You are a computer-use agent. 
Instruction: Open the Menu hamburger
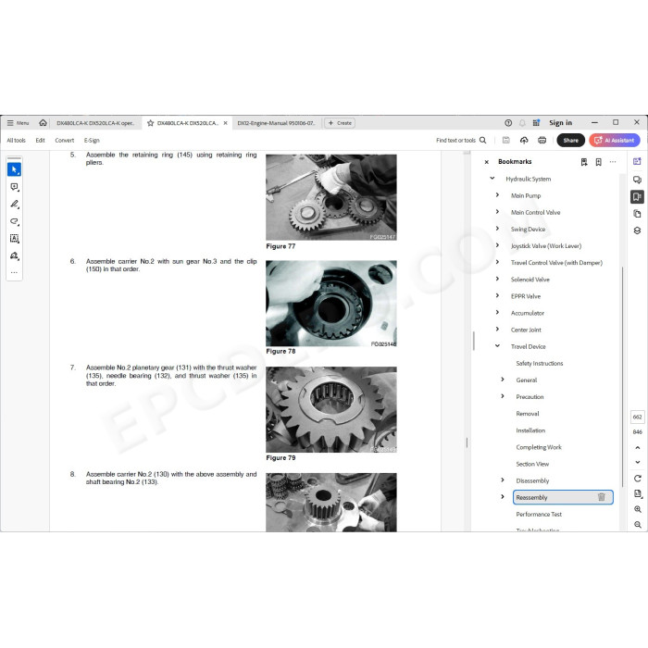tap(18, 123)
